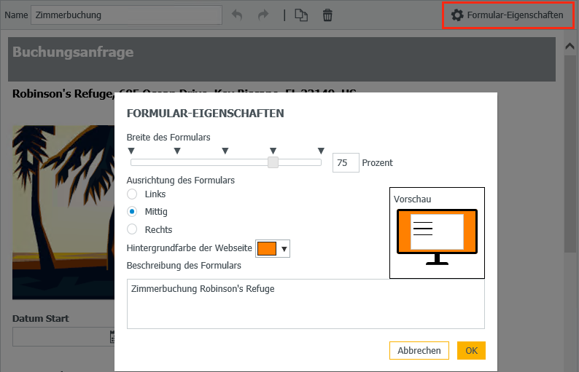The image size is (579, 372).
Task: Click the form description text area
Action: [x=306, y=304]
